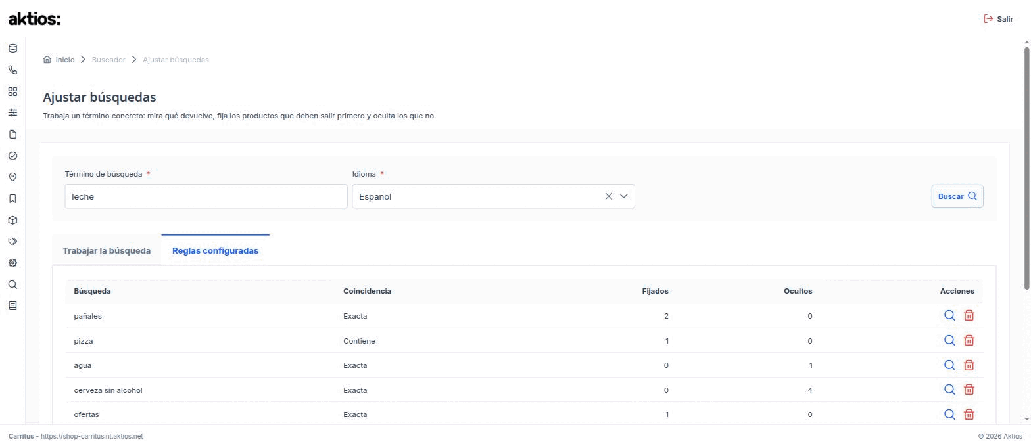View the pizza rule with magnifier icon
The image size is (1031, 446).
(949, 340)
